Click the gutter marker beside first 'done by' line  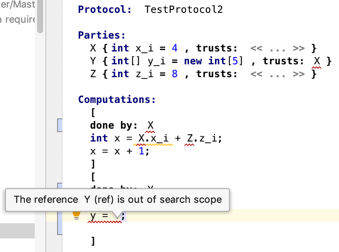coord(60,125)
